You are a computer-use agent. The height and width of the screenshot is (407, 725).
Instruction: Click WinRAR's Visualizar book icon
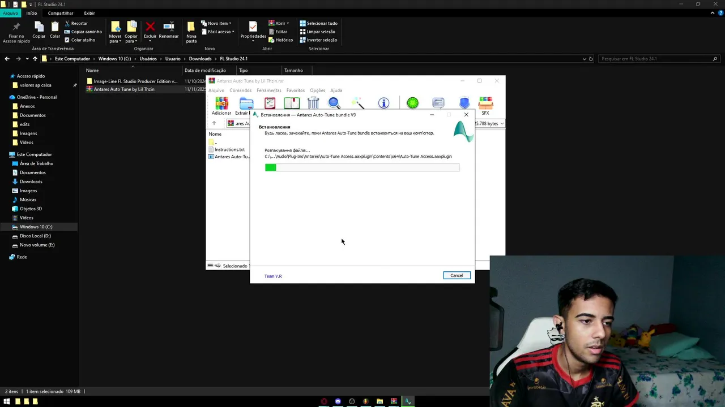tap(292, 103)
